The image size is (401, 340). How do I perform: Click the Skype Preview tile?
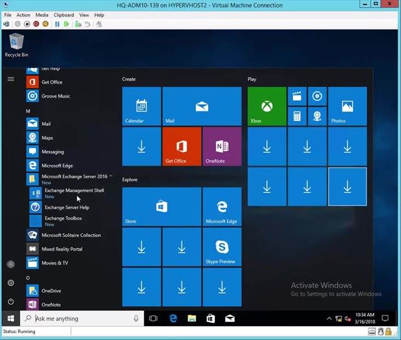[x=221, y=247]
